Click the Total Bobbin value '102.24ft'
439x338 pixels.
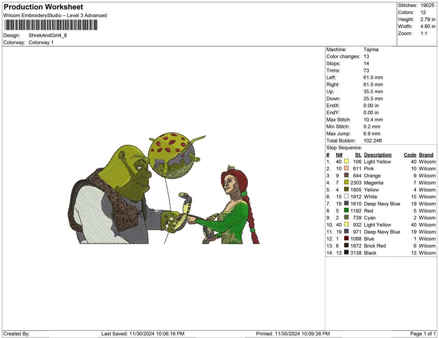[372, 141]
